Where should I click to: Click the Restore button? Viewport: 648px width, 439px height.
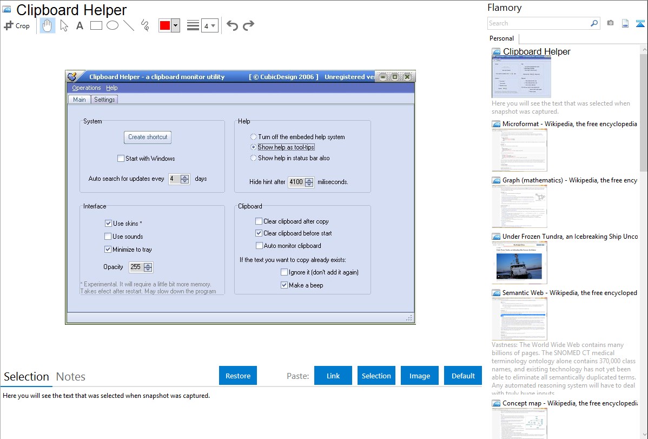pyautogui.click(x=238, y=375)
